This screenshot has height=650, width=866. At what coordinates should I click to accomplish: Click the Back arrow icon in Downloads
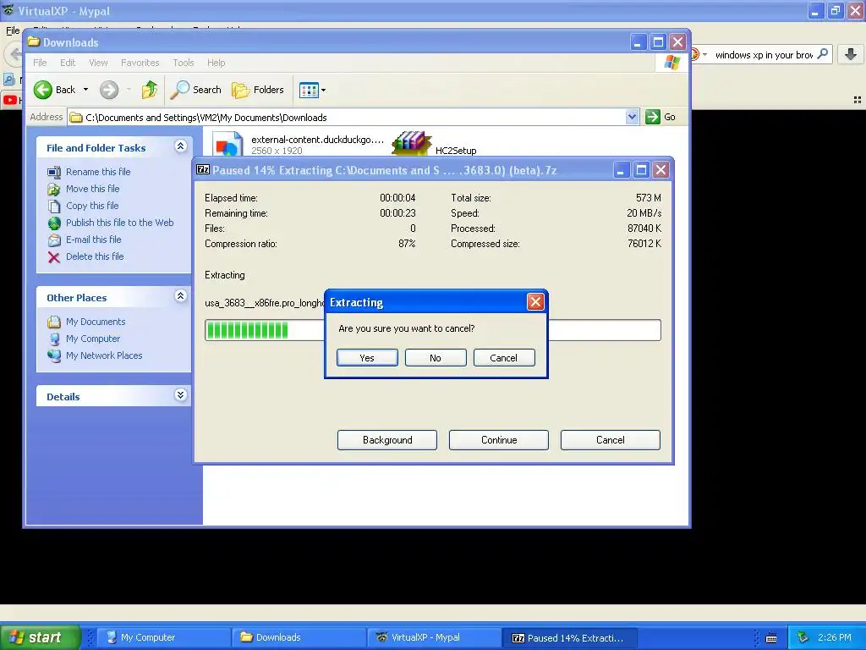(42, 90)
